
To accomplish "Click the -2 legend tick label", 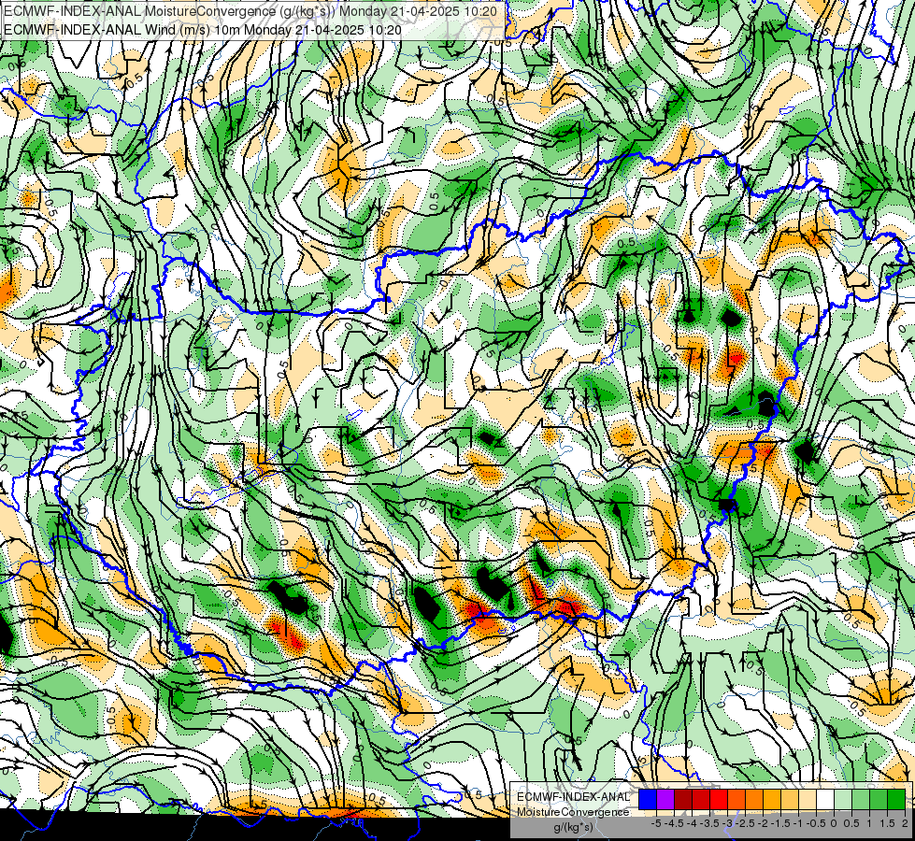I will click(763, 823).
